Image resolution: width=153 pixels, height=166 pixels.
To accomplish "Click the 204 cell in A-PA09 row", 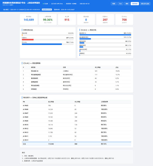I will click(76, 121).
